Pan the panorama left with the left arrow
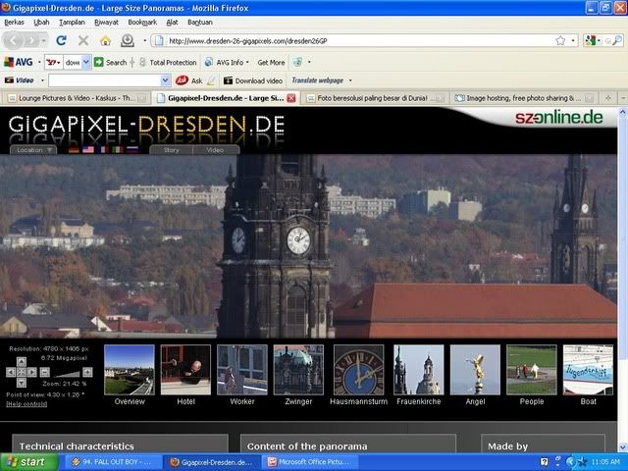Screen dimensions: 628x471 tap(11, 372)
